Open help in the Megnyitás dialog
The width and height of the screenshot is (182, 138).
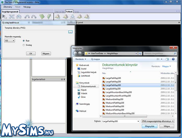coord(173,59)
